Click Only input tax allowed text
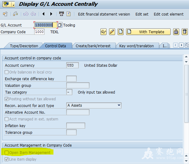Screen dimensions: 189x164 pos(96,92)
